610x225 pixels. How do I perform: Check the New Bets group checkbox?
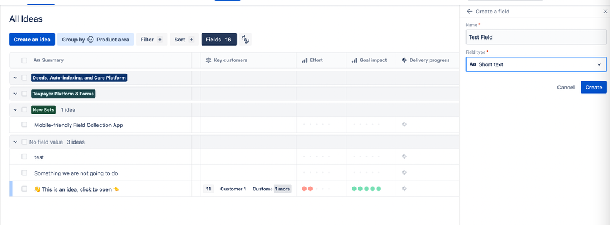(24, 109)
